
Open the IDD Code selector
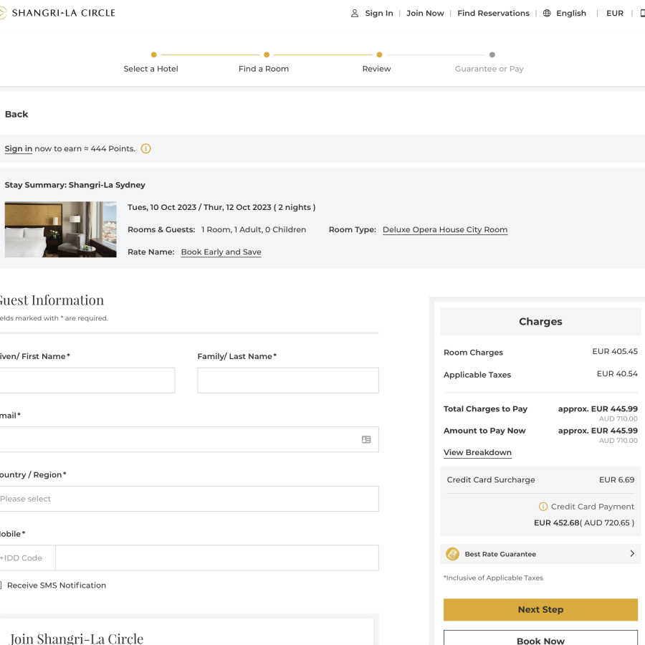click(27, 558)
